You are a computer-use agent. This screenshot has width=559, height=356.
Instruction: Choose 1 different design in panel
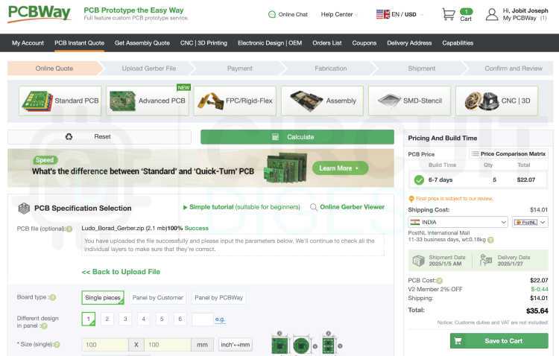coord(89,319)
